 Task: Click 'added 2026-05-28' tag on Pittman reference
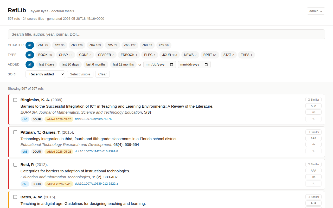59,152
